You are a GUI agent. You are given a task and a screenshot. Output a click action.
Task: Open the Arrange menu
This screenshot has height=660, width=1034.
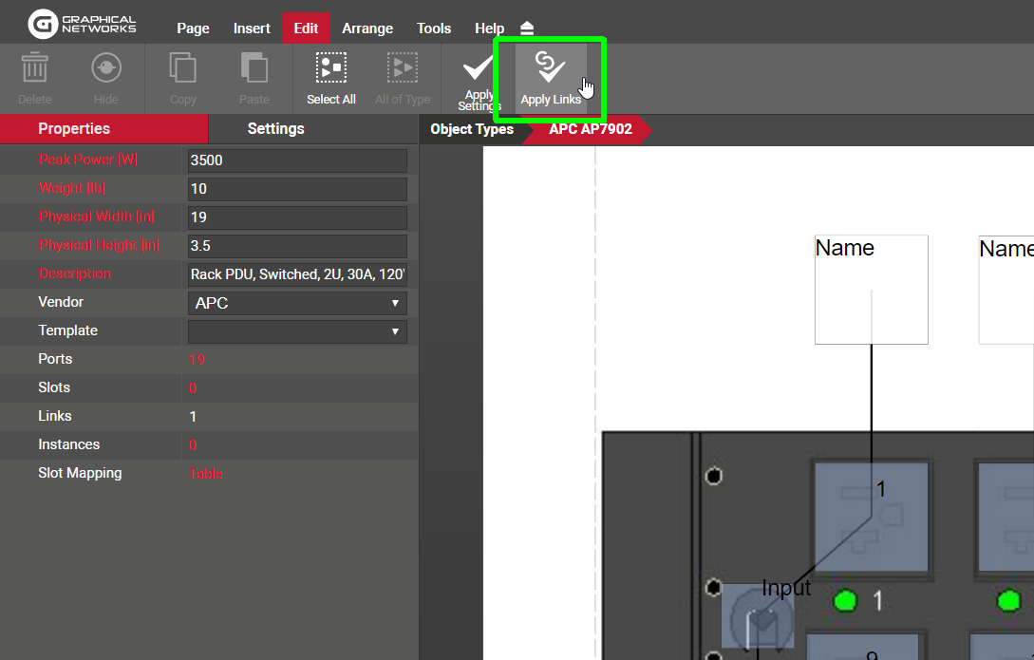(x=367, y=28)
